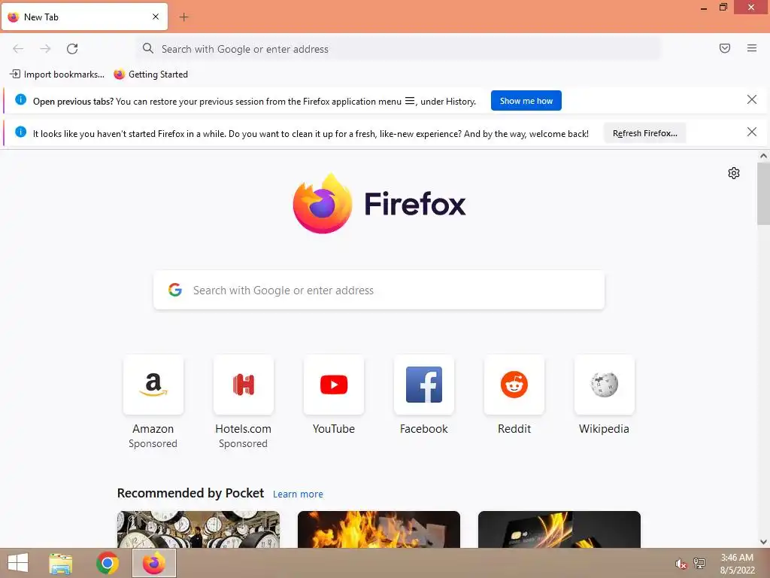
Task: Reload the current page
Action: click(72, 49)
